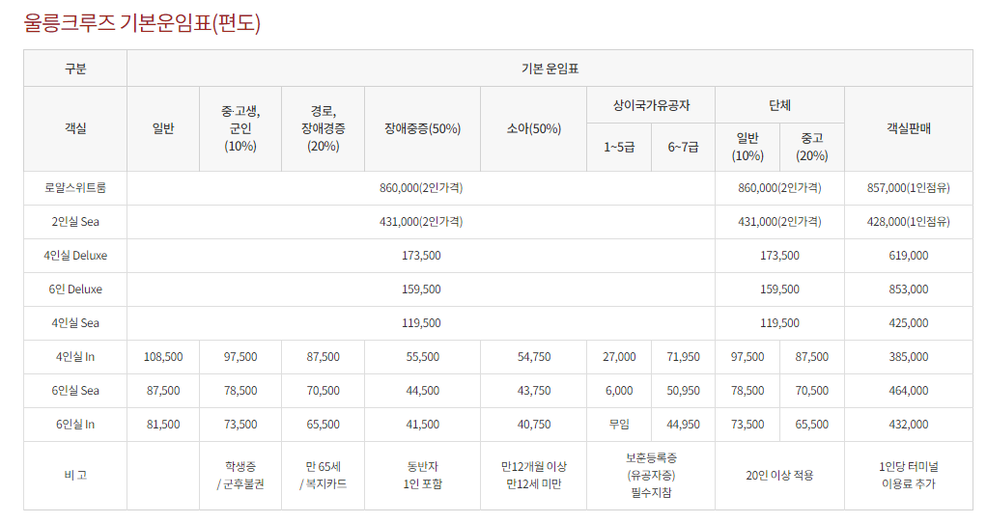
Task: Click the title 울릉크루즈 기본운임표(편도)
Action: tap(142, 22)
